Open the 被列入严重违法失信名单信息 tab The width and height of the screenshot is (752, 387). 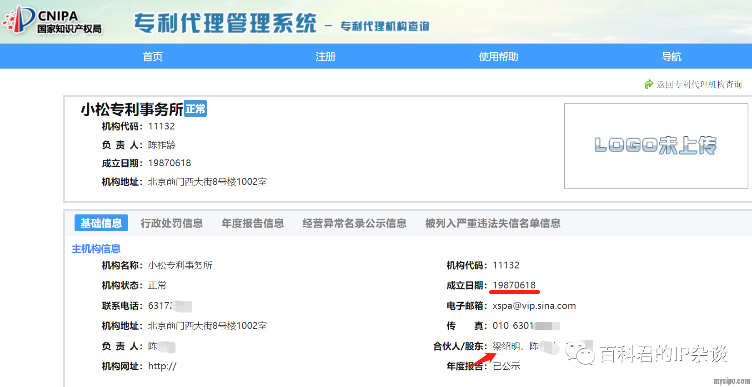pyautogui.click(x=492, y=223)
